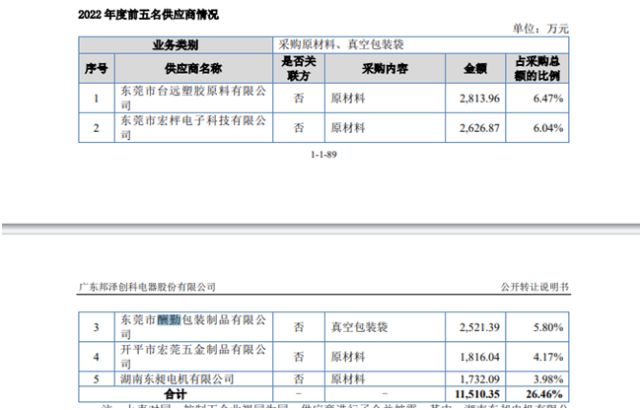Click the highlighted text in supplier row 3
Image resolution: width=642 pixels, height=410 pixels.
169,319
